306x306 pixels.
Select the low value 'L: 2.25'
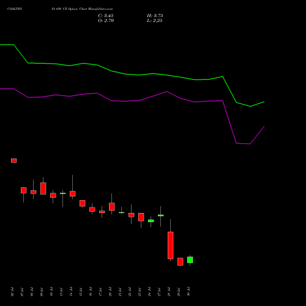[155, 21]
